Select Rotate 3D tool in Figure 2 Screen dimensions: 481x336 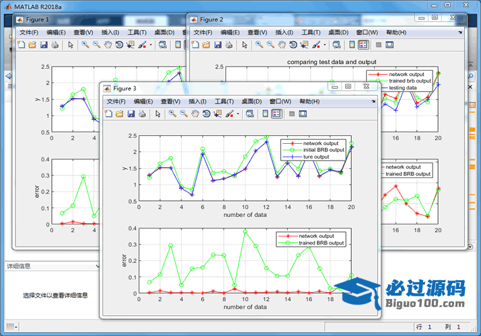tap(293, 45)
